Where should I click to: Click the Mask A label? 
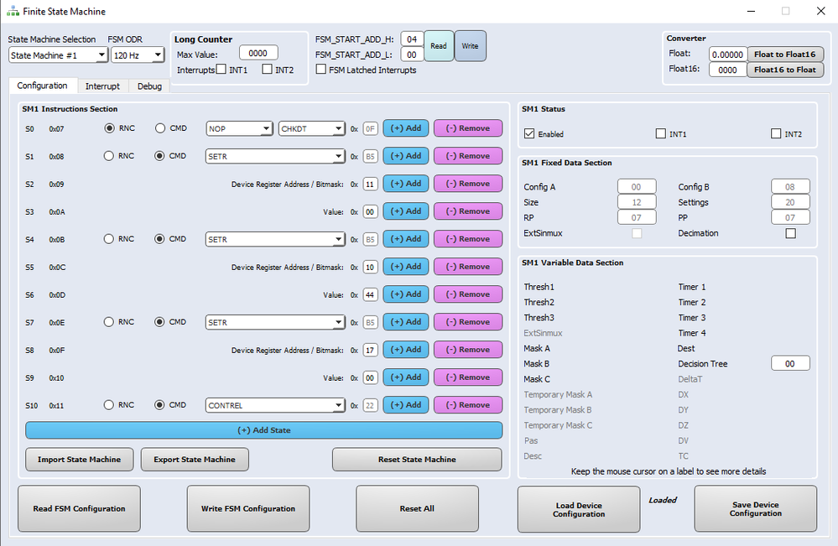pos(537,348)
